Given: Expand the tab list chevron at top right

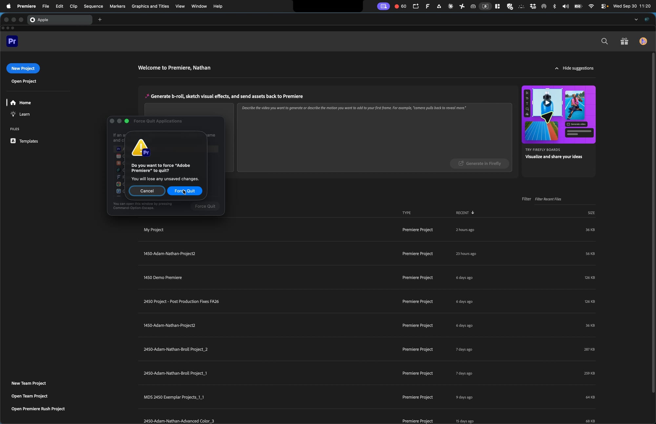Looking at the screenshot, I should tap(636, 20).
